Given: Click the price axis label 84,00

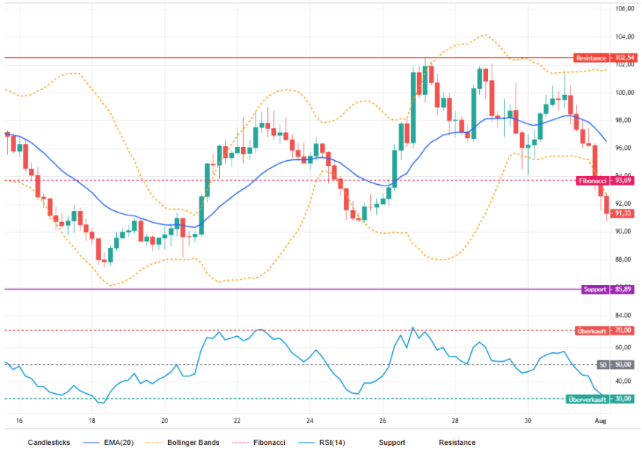Looking at the screenshot, I should point(624,315).
